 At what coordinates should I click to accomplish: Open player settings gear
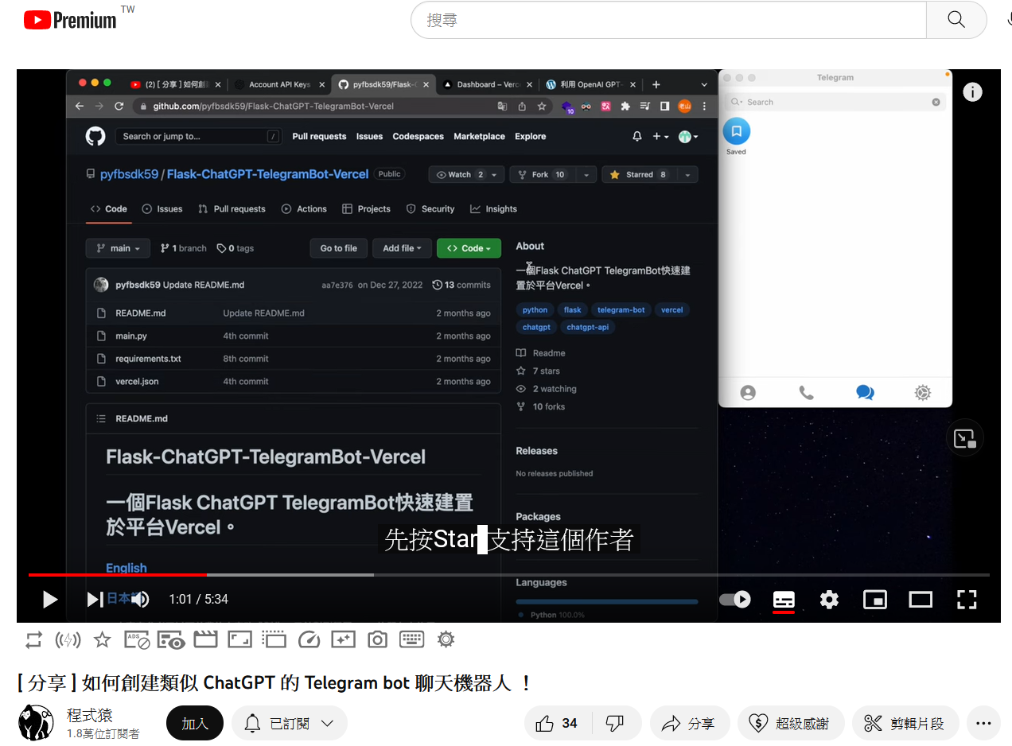829,599
